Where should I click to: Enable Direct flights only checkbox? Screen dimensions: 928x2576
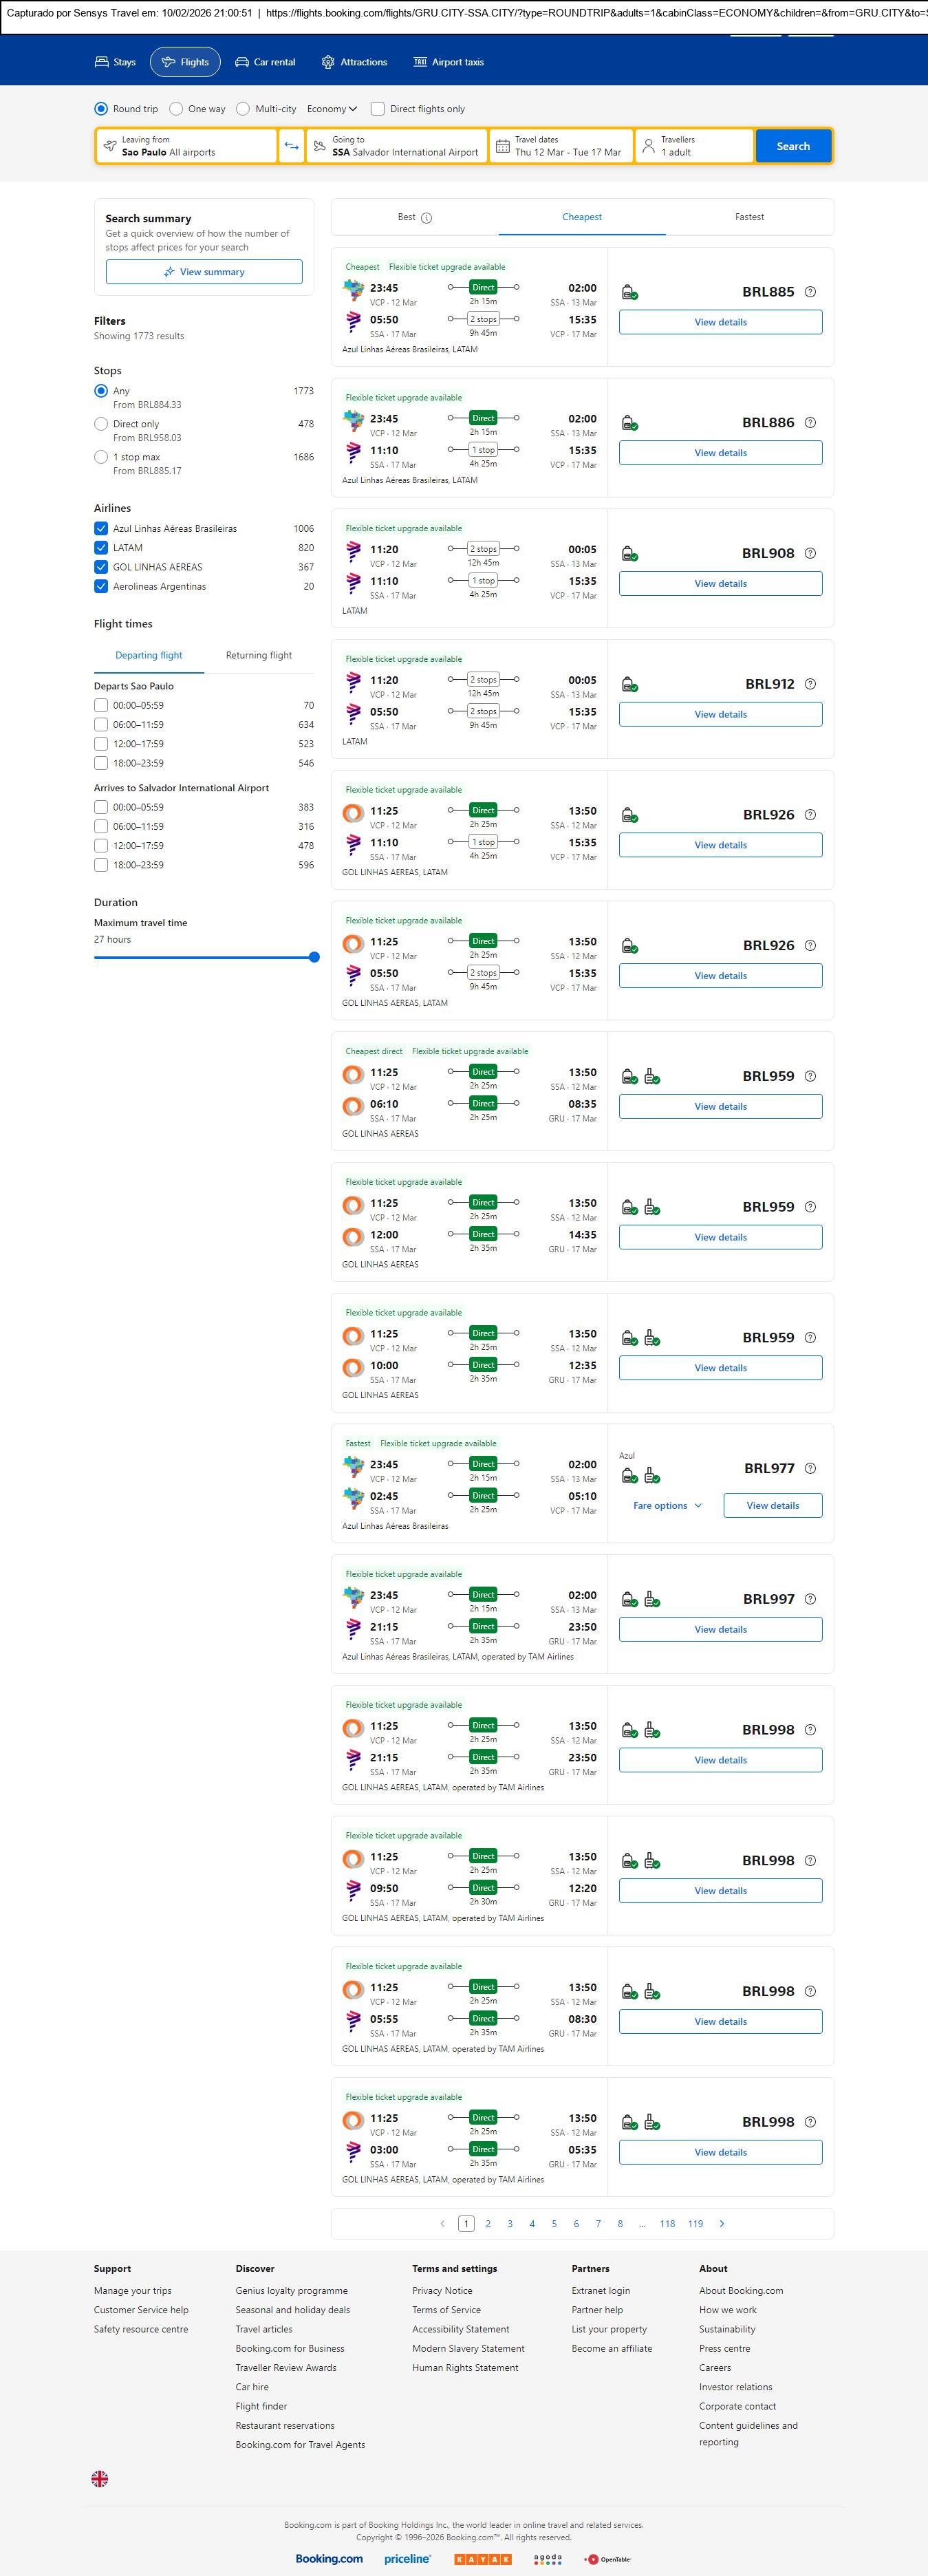tap(378, 109)
